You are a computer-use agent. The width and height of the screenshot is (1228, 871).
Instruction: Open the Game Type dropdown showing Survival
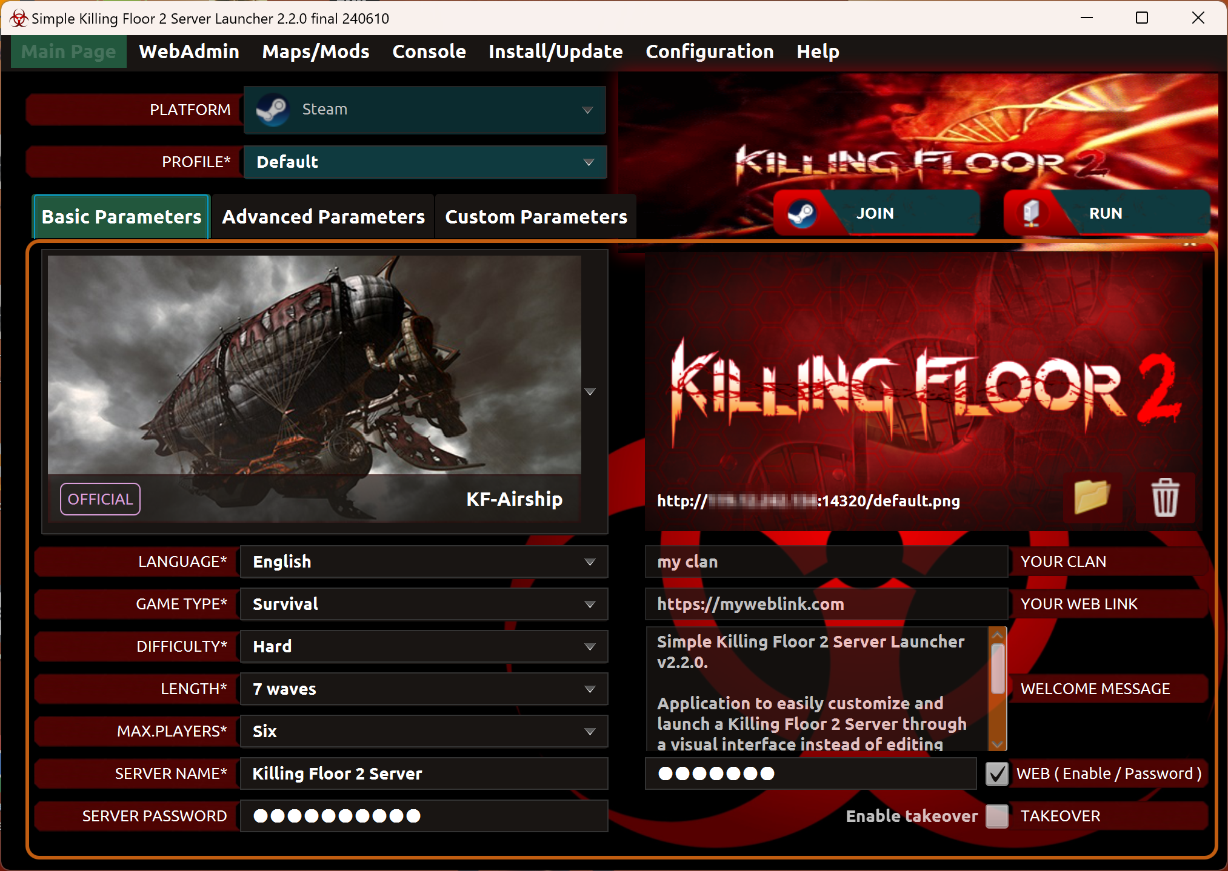[x=423, y=604]
